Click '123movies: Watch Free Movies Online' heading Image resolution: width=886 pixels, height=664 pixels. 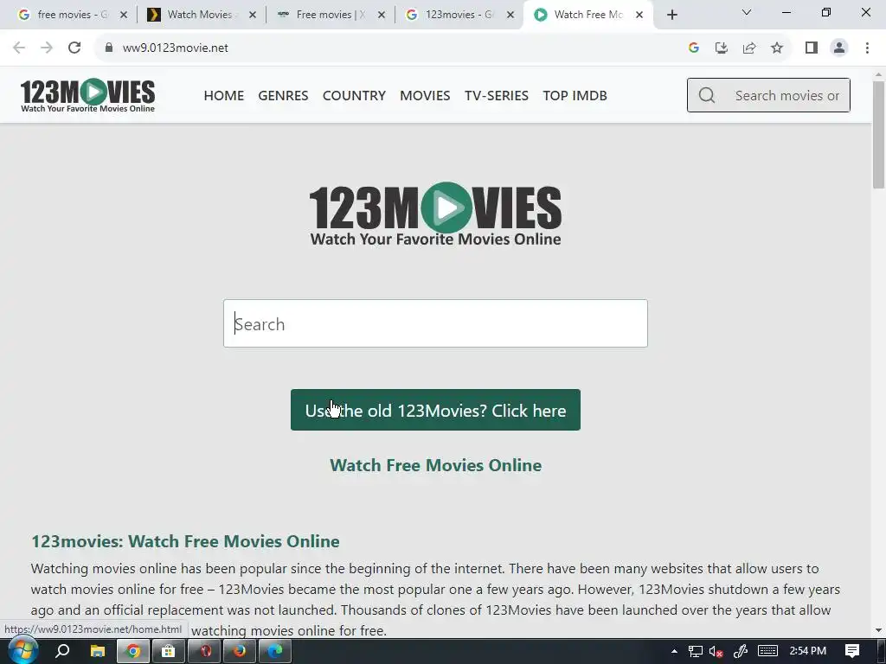[185, 541]
